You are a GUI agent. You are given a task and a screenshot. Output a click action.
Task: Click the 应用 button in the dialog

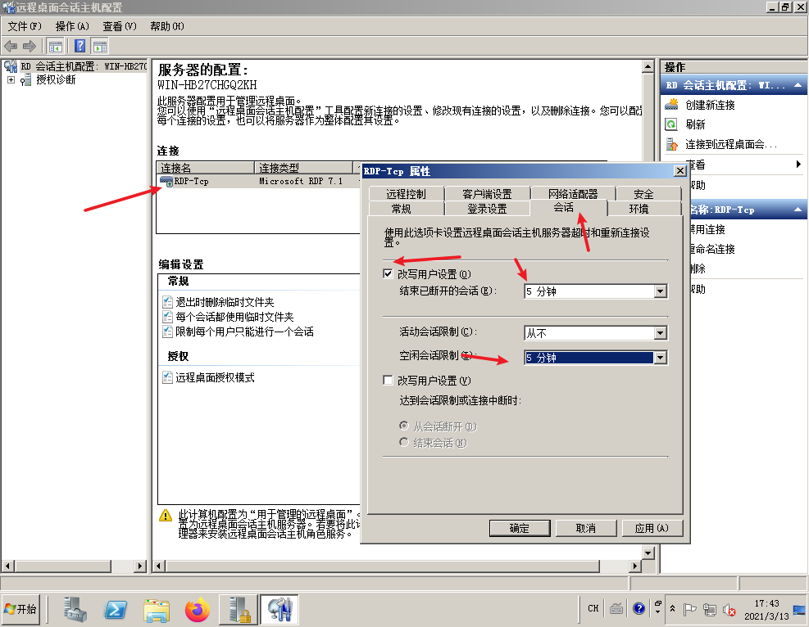652,528
